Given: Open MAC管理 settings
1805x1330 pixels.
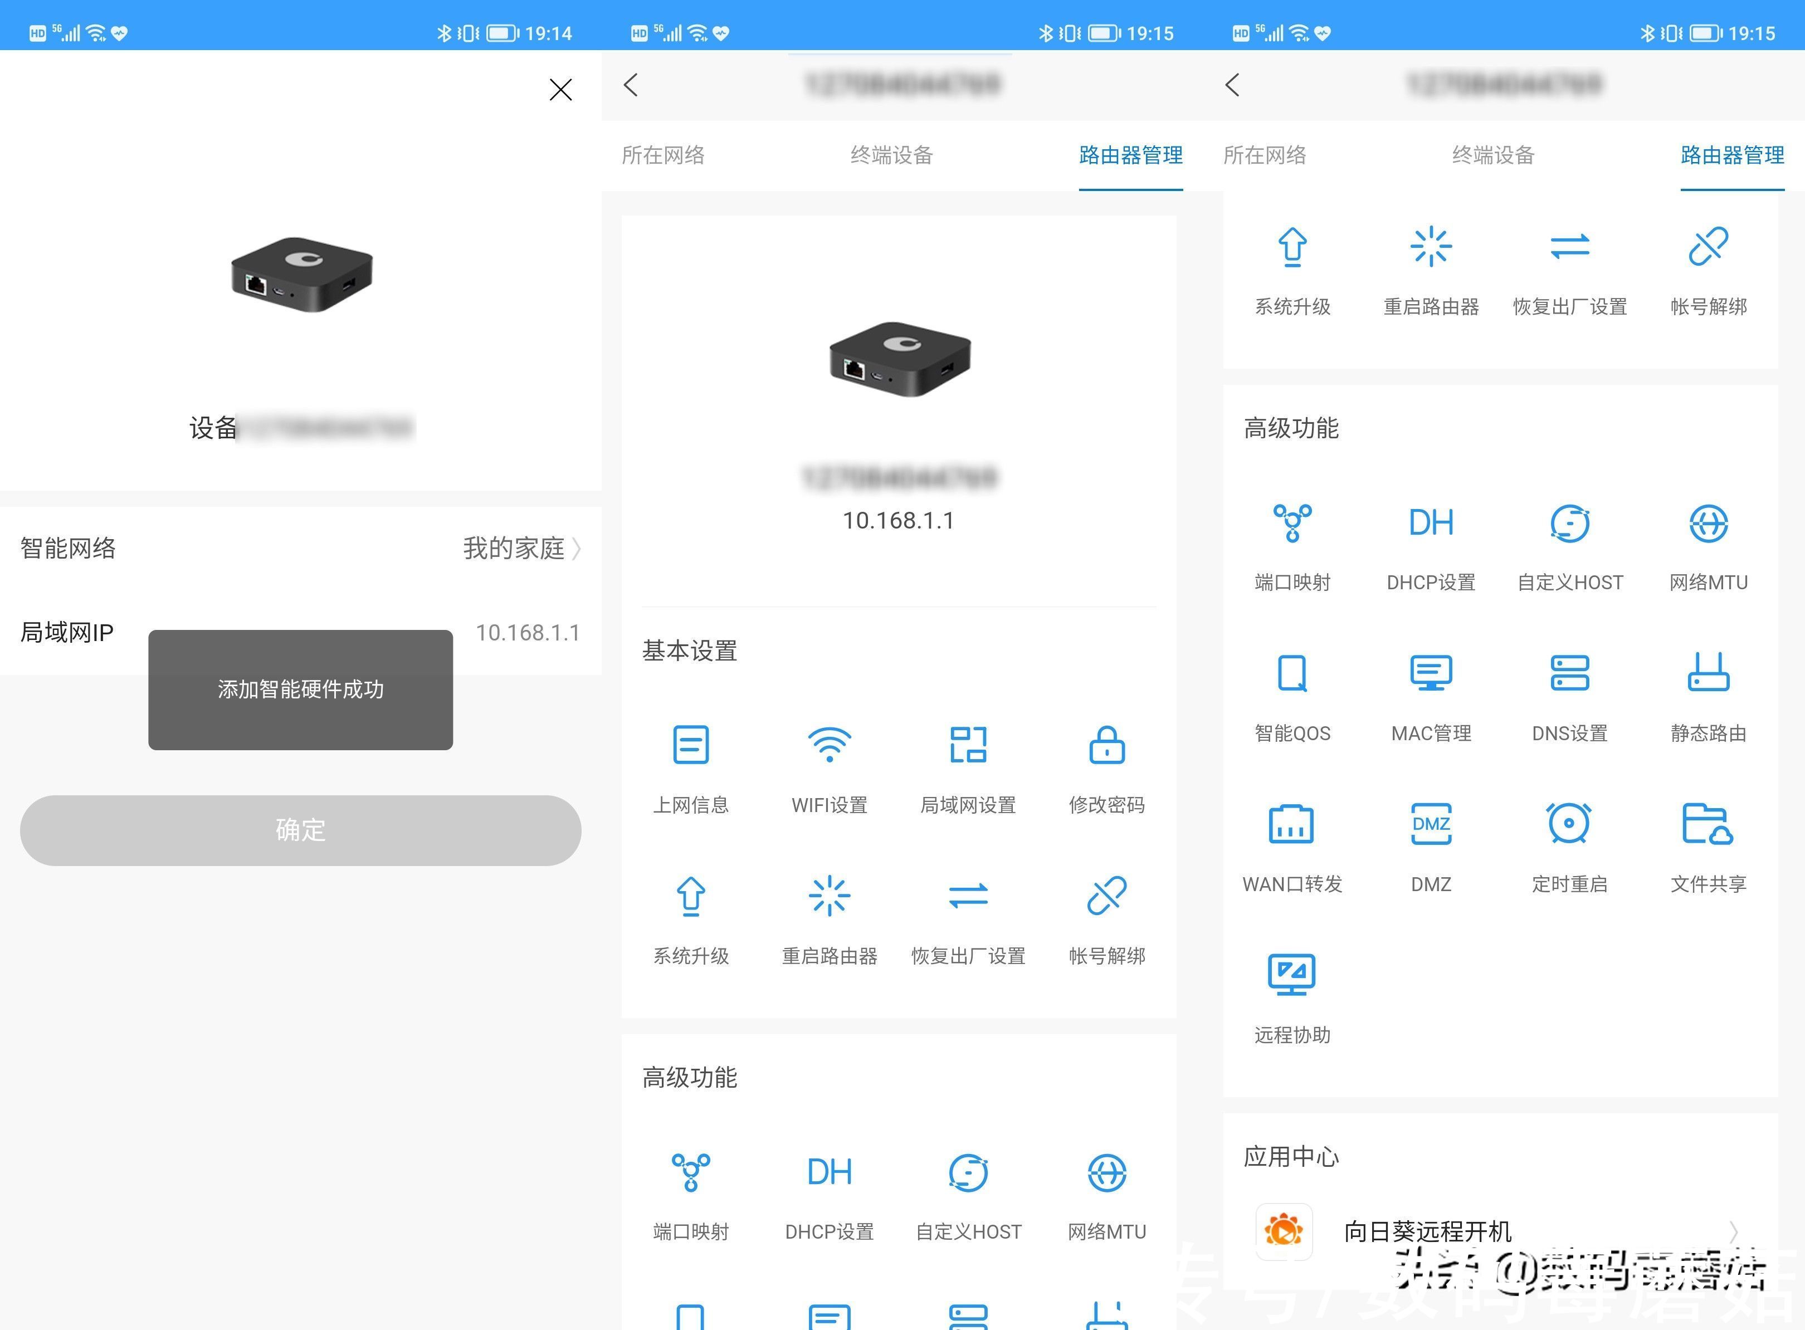Looking at the screenshot, I should pos(1431,698).
